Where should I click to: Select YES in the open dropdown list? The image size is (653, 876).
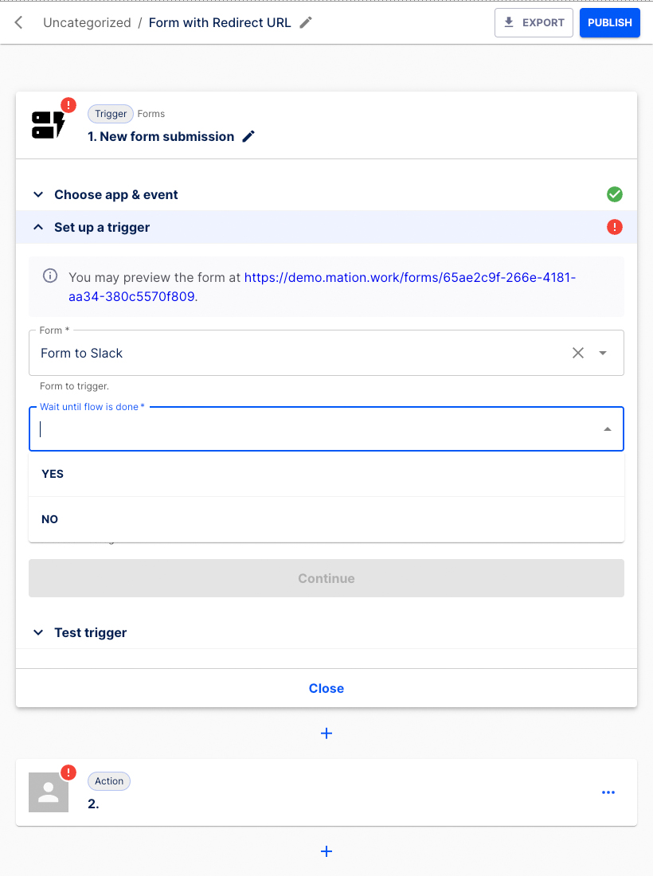click(53, 474)
